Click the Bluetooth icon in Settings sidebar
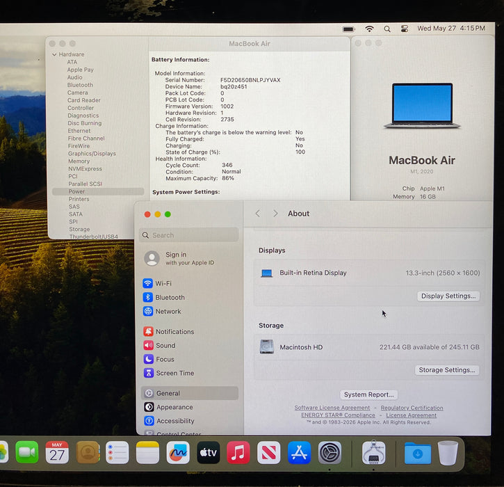The width and height of the screenshot is (504, 487). [148, 297]
